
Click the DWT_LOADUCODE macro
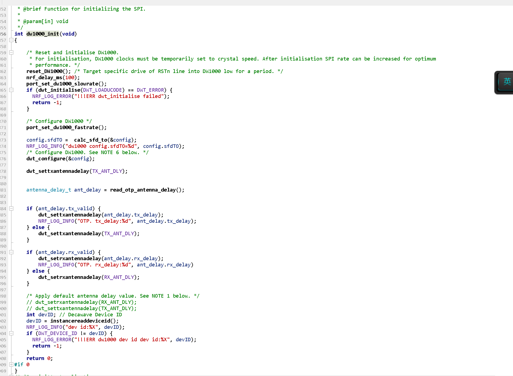[x=102, y=90]
